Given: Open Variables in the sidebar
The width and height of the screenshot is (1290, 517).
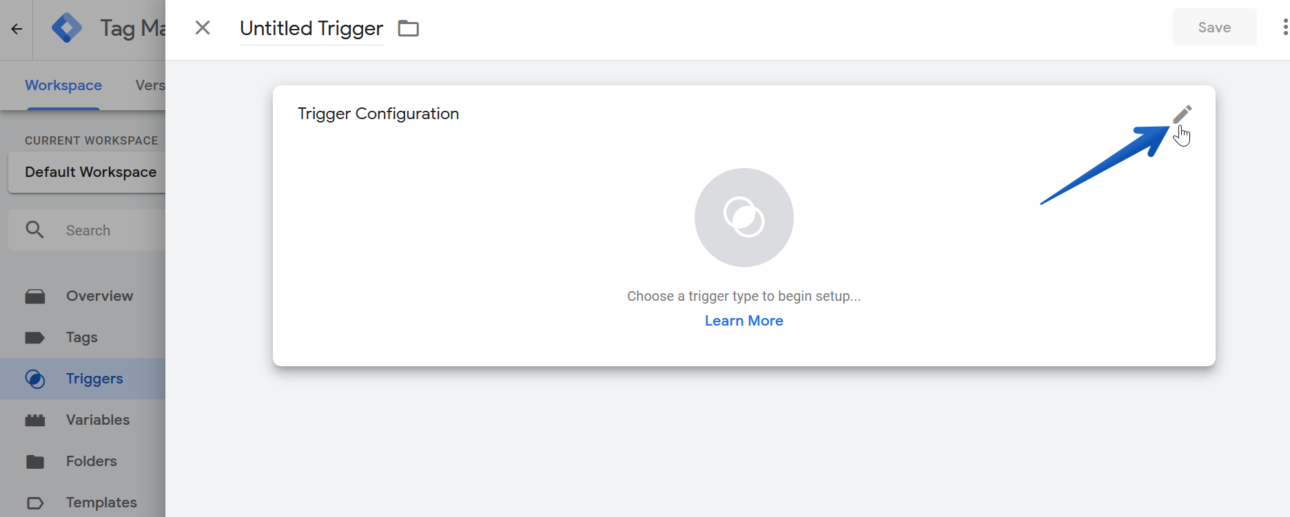Looking at the screenshot, I should point(83,420).
